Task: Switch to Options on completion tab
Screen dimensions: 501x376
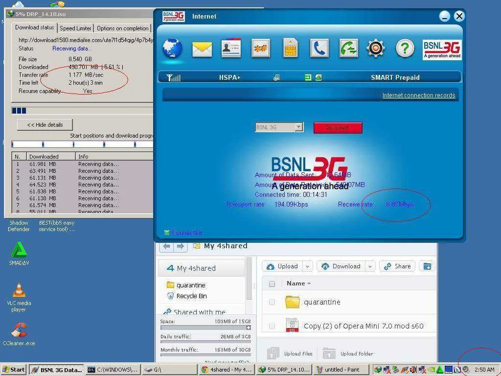Action: click(123, 28)
